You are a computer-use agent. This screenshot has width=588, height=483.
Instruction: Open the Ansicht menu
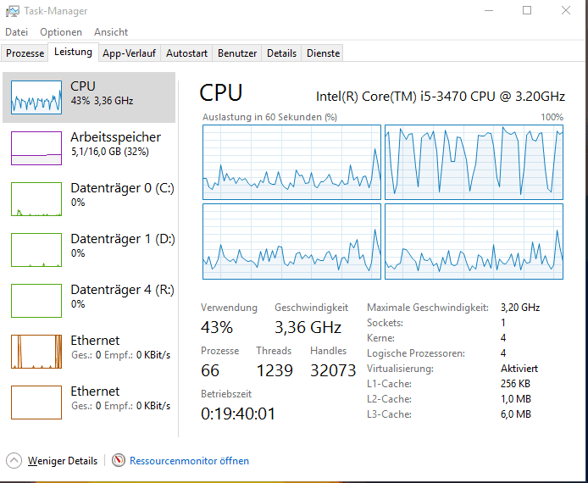111,32
